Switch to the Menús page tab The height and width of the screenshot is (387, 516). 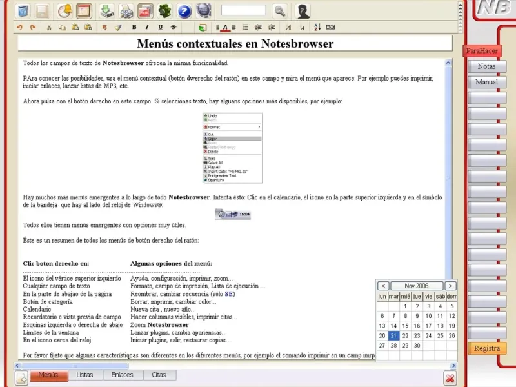pyautogui.click(x=48, y=375)
